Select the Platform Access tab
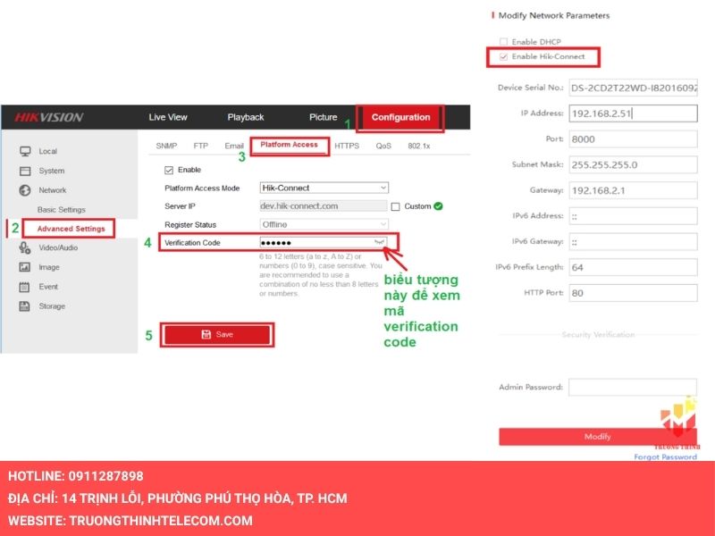This screenshot has height=536, width=715. pos(289,145)
